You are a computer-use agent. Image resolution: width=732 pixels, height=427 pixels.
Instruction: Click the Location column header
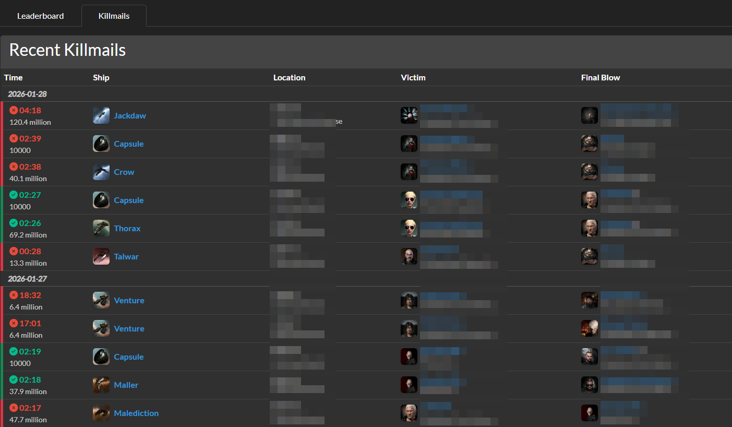pyautogui.click(x=290, y=77)
